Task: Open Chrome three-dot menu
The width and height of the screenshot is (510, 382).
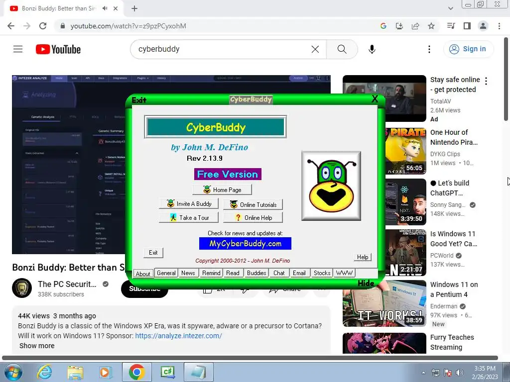Action: pyautogui.click(x=499, y=26)
